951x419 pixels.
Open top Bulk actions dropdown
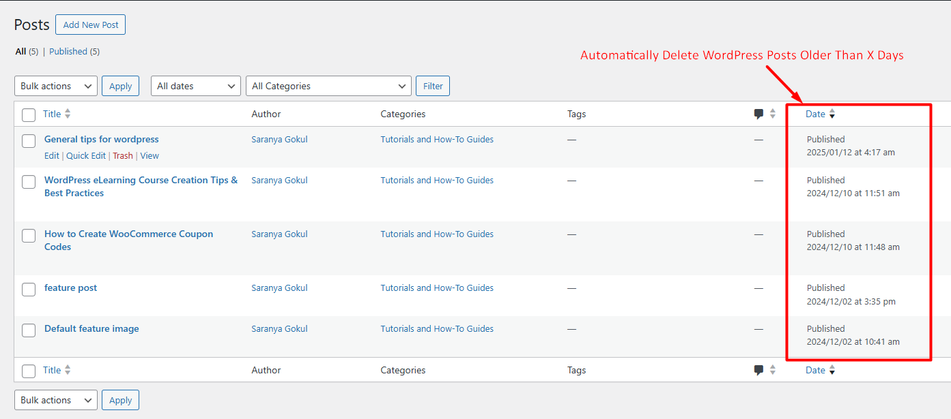point(56,86)
